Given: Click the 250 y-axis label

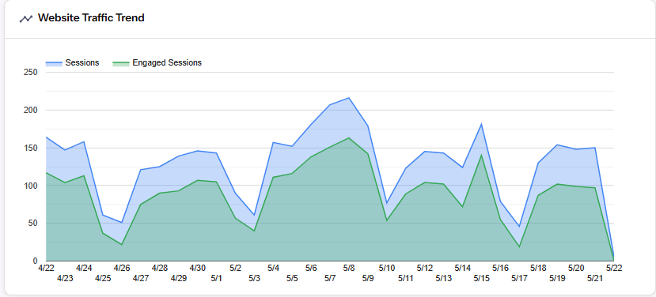Looking at the screenshot, I should pos(32,72).
